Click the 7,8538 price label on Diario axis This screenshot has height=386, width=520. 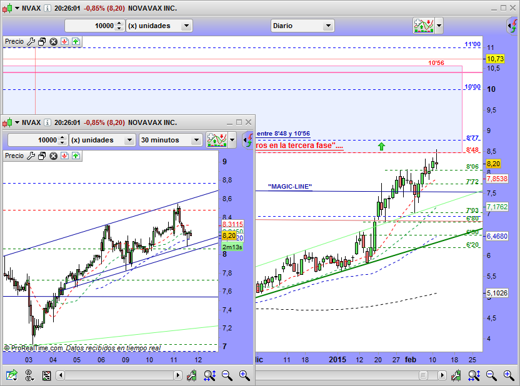pyautogui.click(x=497, y=179)
